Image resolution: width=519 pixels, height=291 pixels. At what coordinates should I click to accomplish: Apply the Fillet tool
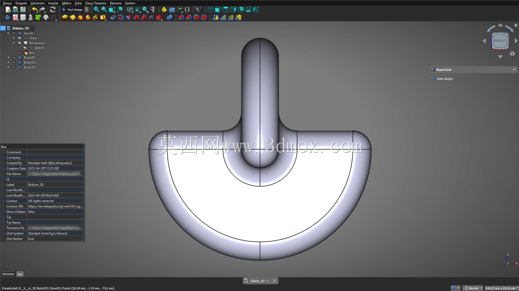point(181,18)
